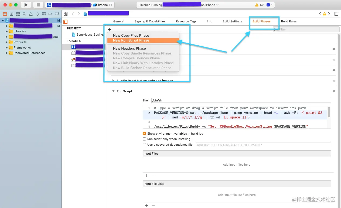Open the Source Control navigator
This screenshot has height=208, width=341.
tap(11, 14)
